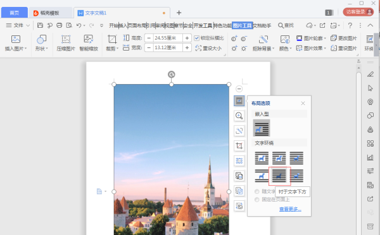The height and width of the screenshot is (235, 380).
Task: Click the Reset Size (重设大小) button
Action: pos(208,48)
